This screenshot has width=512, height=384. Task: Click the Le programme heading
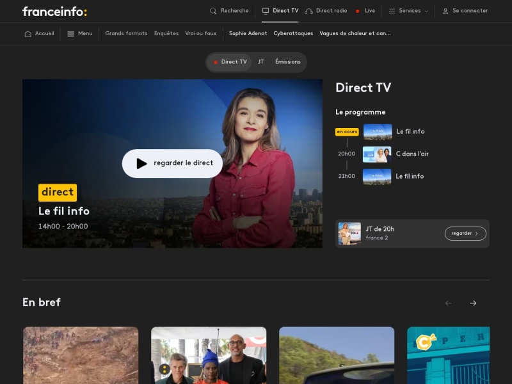[360, 113]
